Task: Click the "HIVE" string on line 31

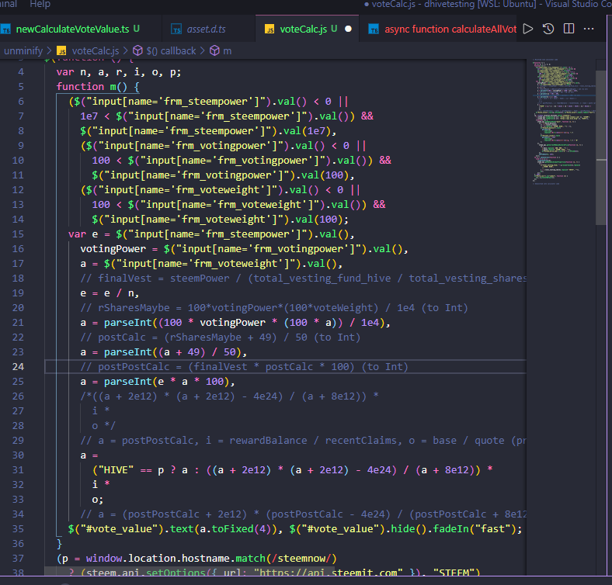Action: [x=116, y=470]
